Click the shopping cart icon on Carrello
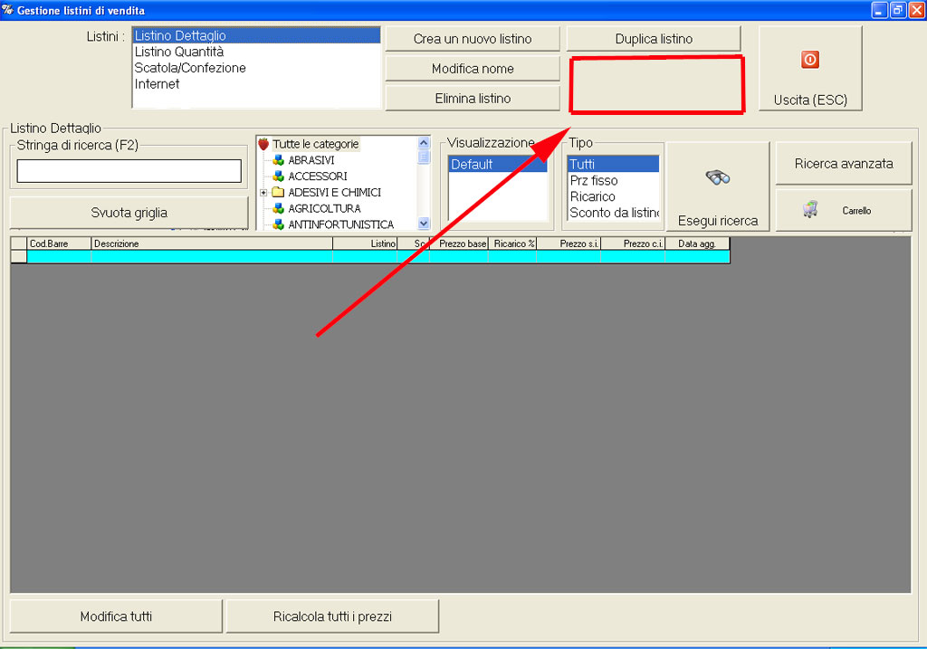 click(810, 210)
